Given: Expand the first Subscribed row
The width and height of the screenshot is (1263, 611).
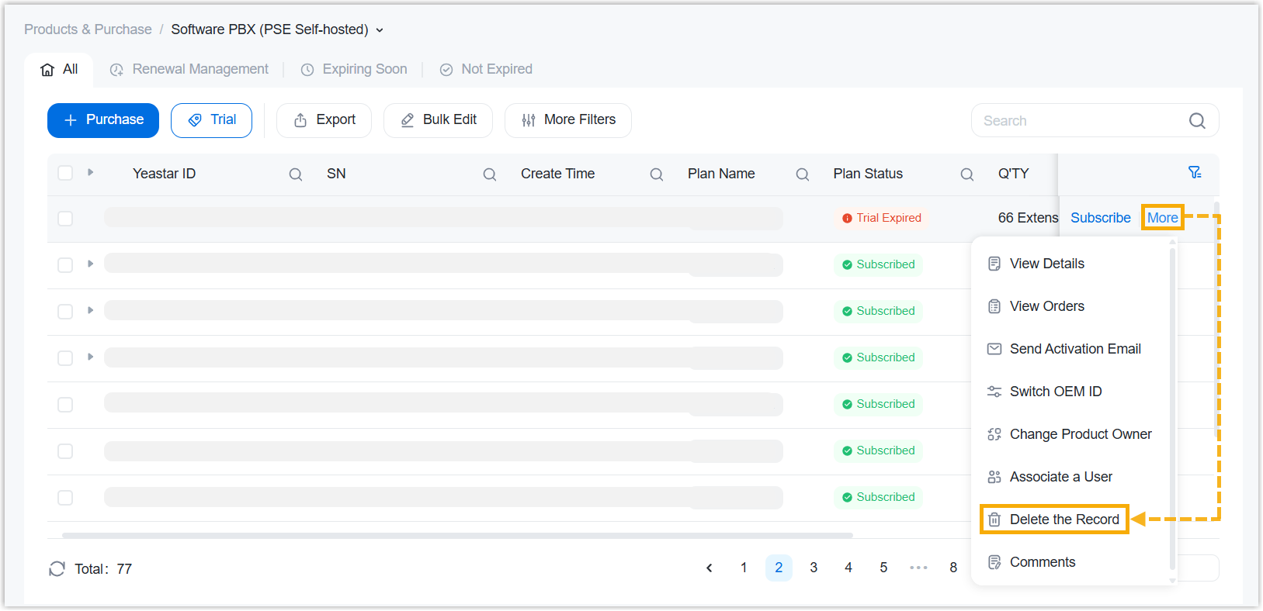Looking at the screenshot, I should click(91, 264).
